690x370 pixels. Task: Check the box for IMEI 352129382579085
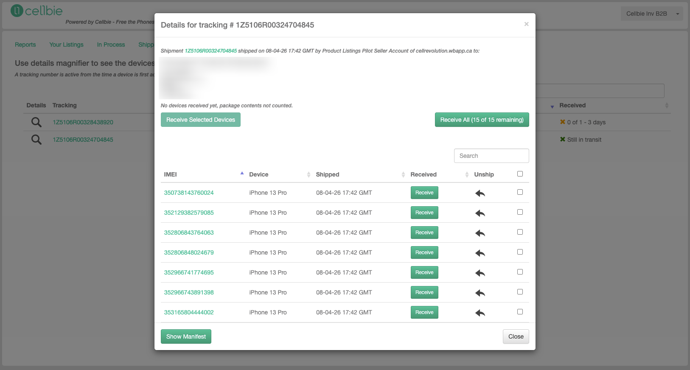[x=520, y=212]
